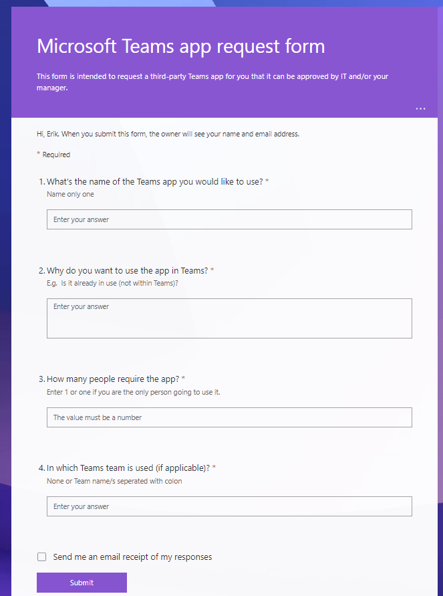Click the 'None or Team name/s' hint
The image size is (443, 596).
114,481
